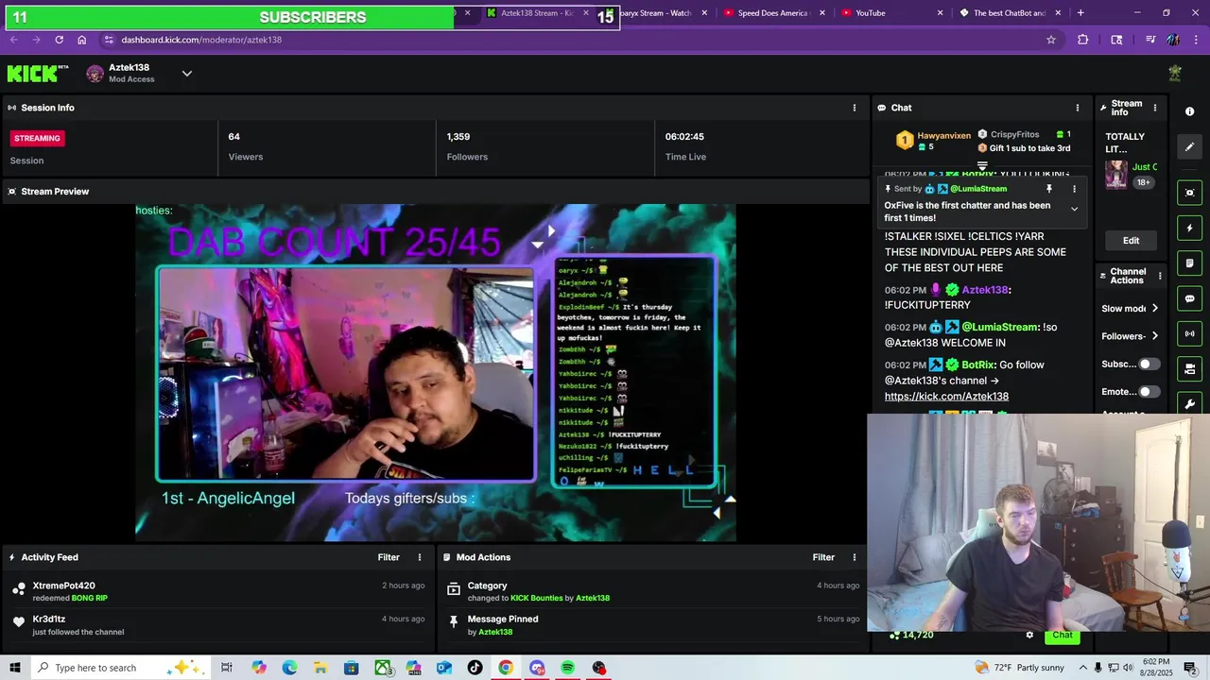Click Edit button in Stream info
This screenshot has width=1210, height=680.
[x=1131, y=241]
